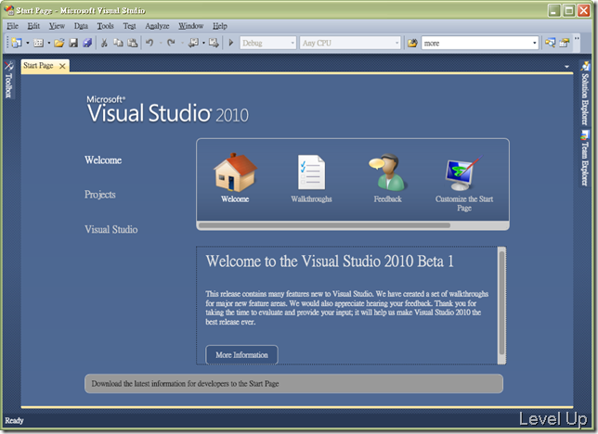Open the Test menu
598x434 pixels.
(x=129, y=26)
